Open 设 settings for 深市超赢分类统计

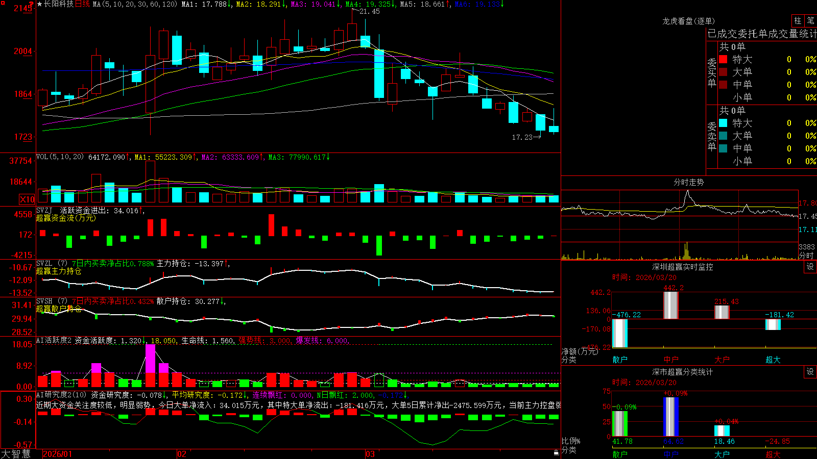(810, 372)
